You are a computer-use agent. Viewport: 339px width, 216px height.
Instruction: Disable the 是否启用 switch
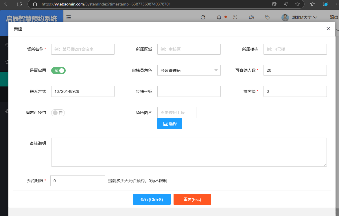tap(58, 71)
